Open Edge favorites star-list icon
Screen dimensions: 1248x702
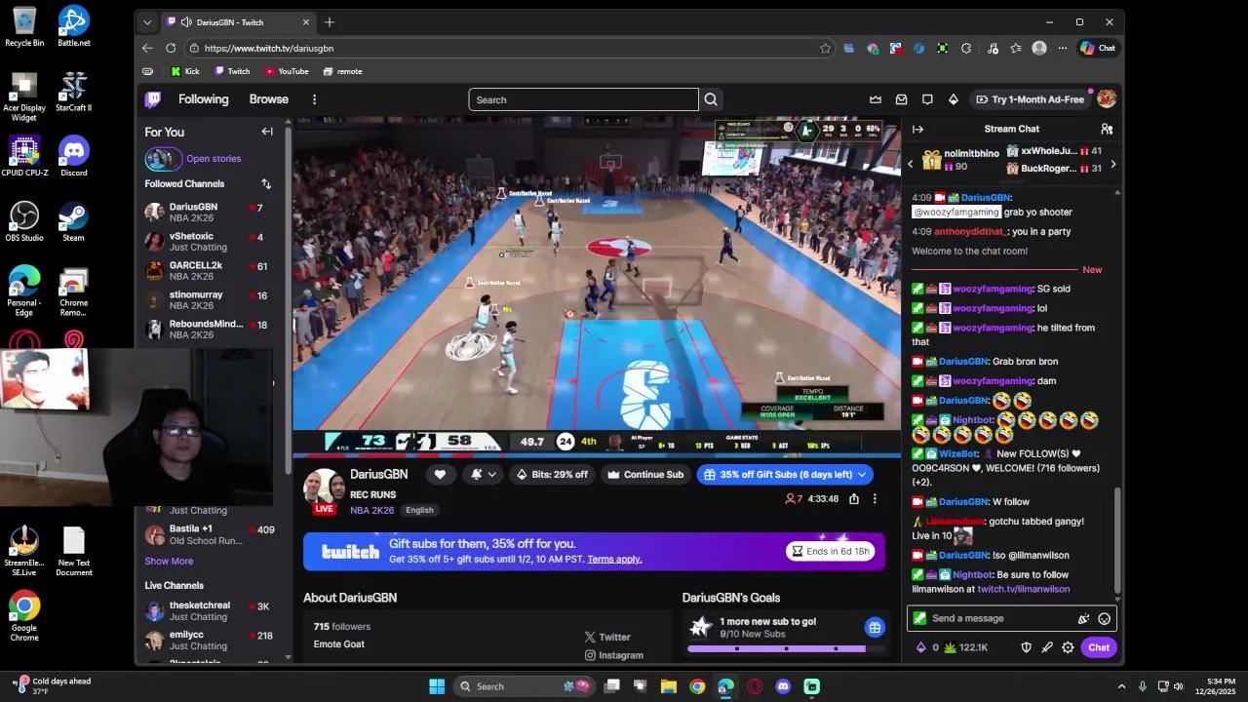pyautogui.click(x=1016, y=48)
